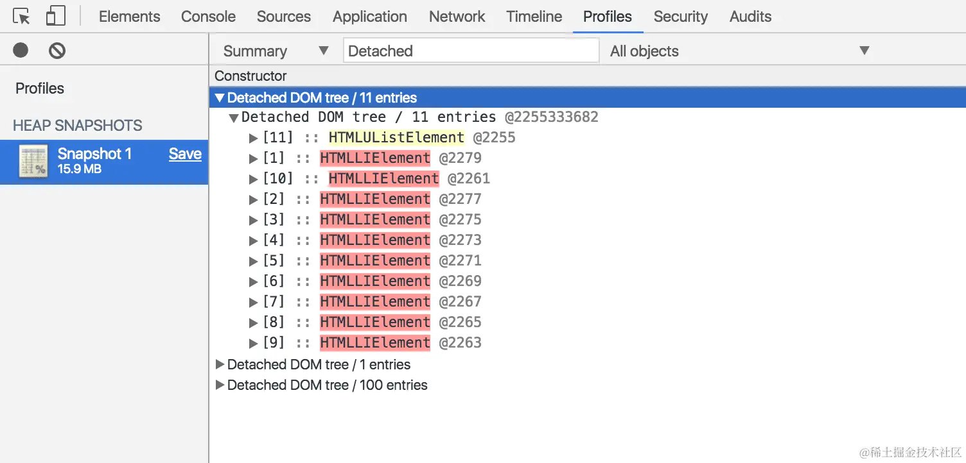Clear all profiles with the ban icon
Viewport: 966px width, 463px height.
coord(57,50)
